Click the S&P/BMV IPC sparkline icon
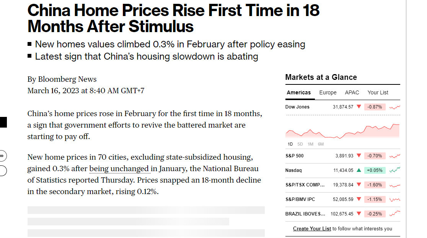427x238 pixels. click(x=394, y=199)
